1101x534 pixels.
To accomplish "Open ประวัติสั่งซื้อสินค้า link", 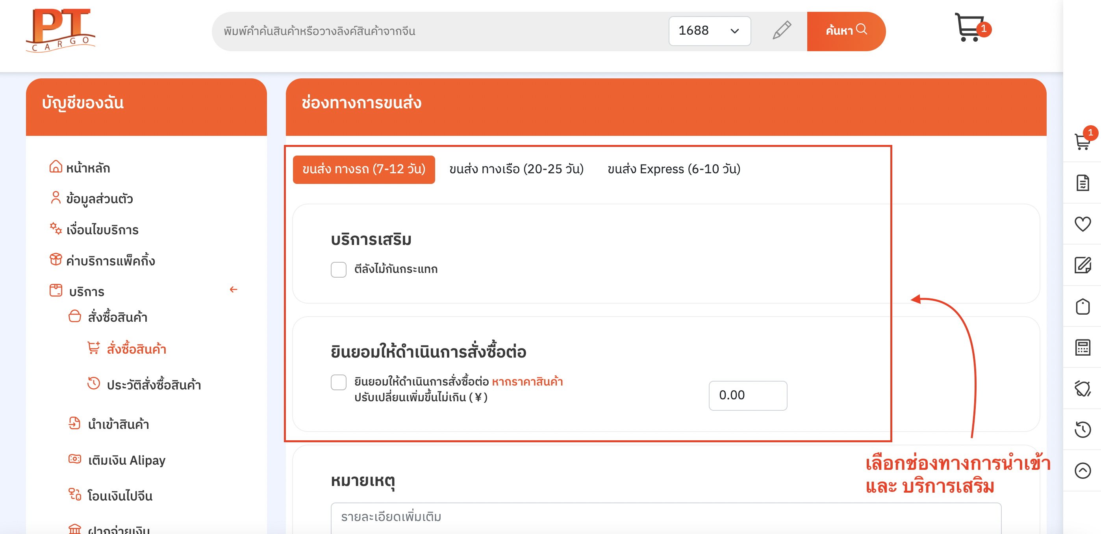I will tap(154, 384).
